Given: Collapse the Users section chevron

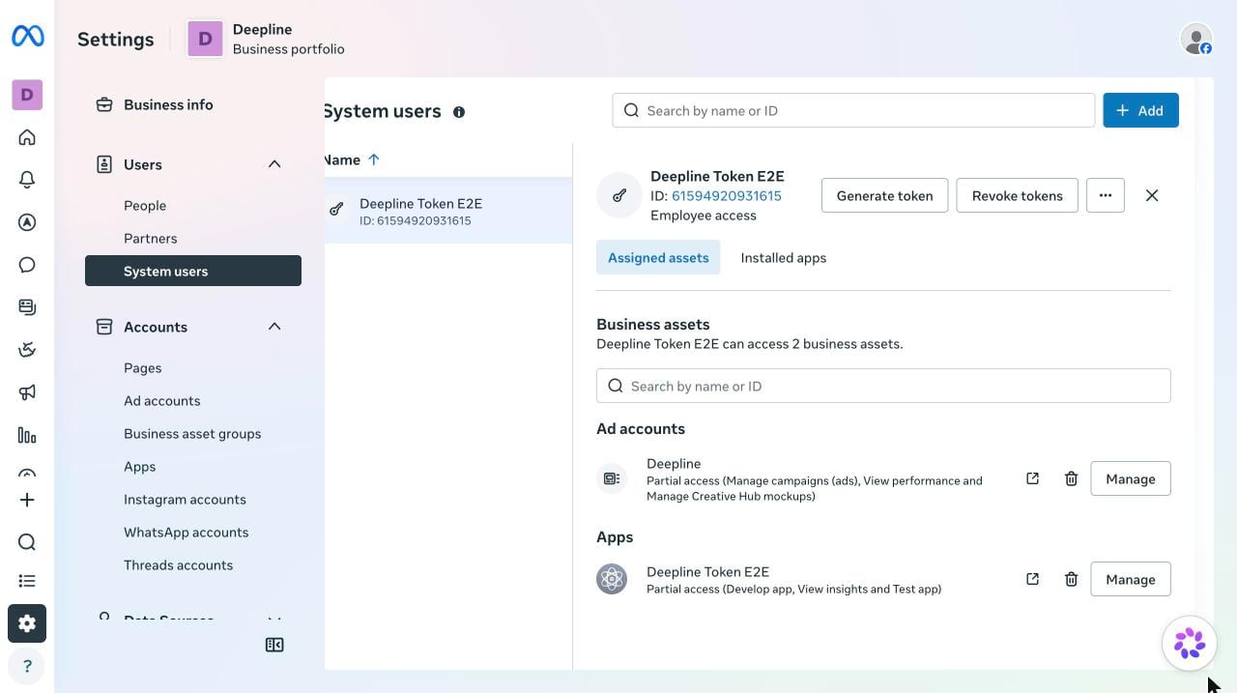Looking at the screenshot, I should (274, 164).
